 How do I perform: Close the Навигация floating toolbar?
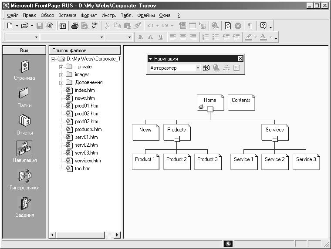pyautogui.click(x=240, y=59)
